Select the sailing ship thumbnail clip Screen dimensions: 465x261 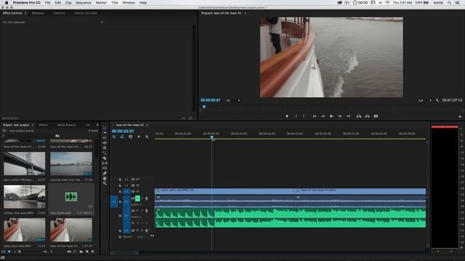[x=25, y=196]
